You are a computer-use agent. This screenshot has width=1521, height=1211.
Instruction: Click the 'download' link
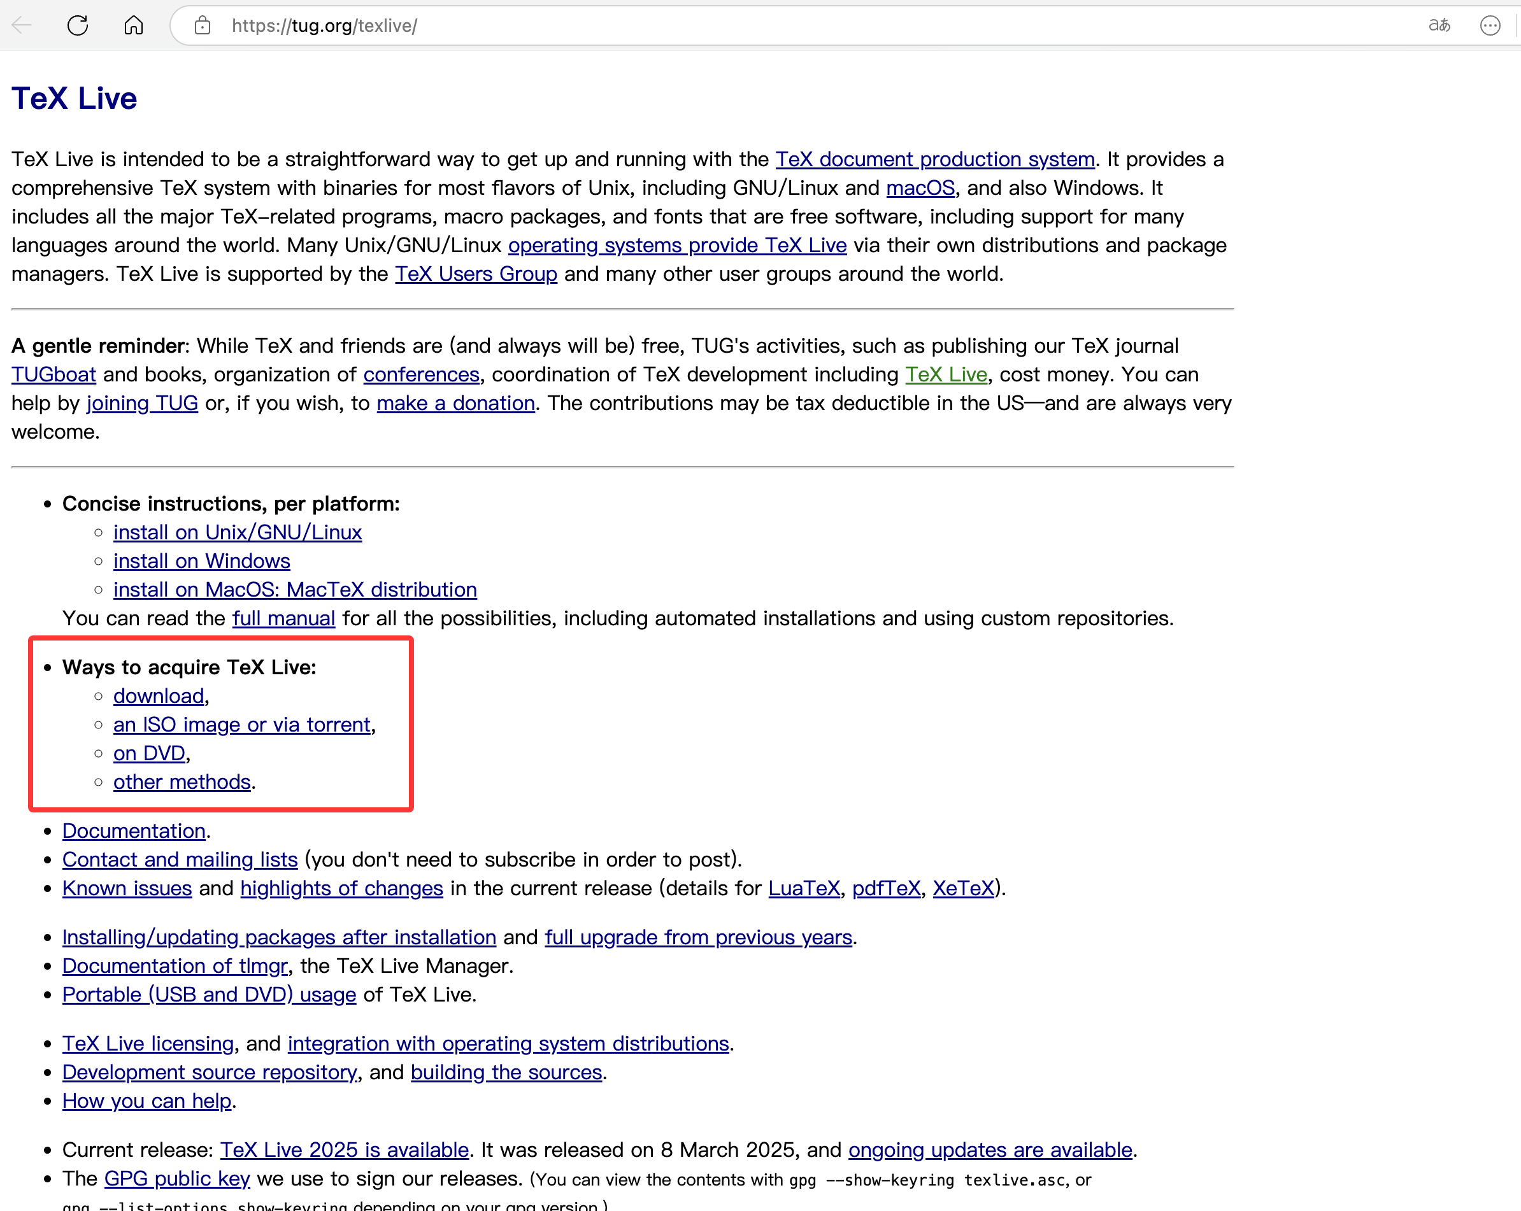[159, 696]
